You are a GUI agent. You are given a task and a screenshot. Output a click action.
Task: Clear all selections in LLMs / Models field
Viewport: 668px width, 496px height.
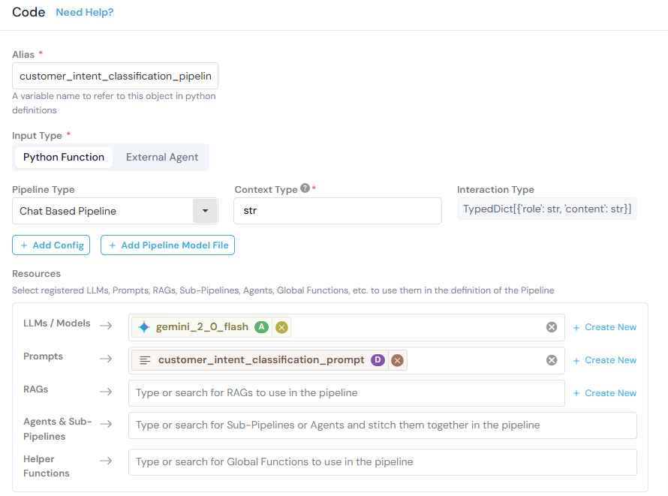pos(552,327)
